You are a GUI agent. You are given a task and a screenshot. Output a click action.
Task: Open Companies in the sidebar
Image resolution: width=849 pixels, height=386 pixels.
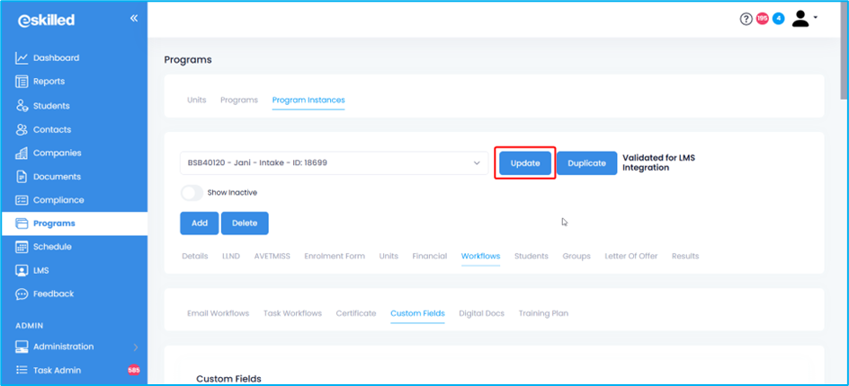click(x=57, y=154)
